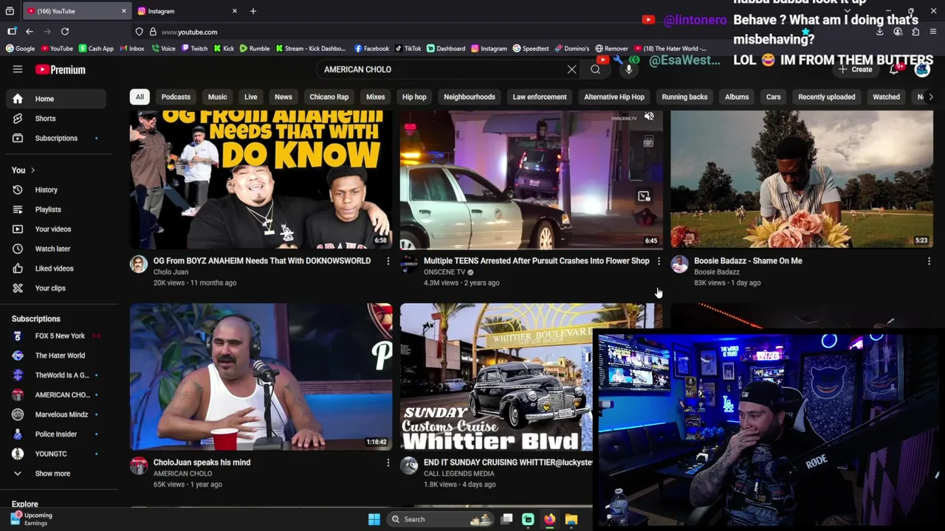Viewport: 945px width, 531px height.
Task: Click the Boosie Badazz channel avatar
Action: [679, 264]
